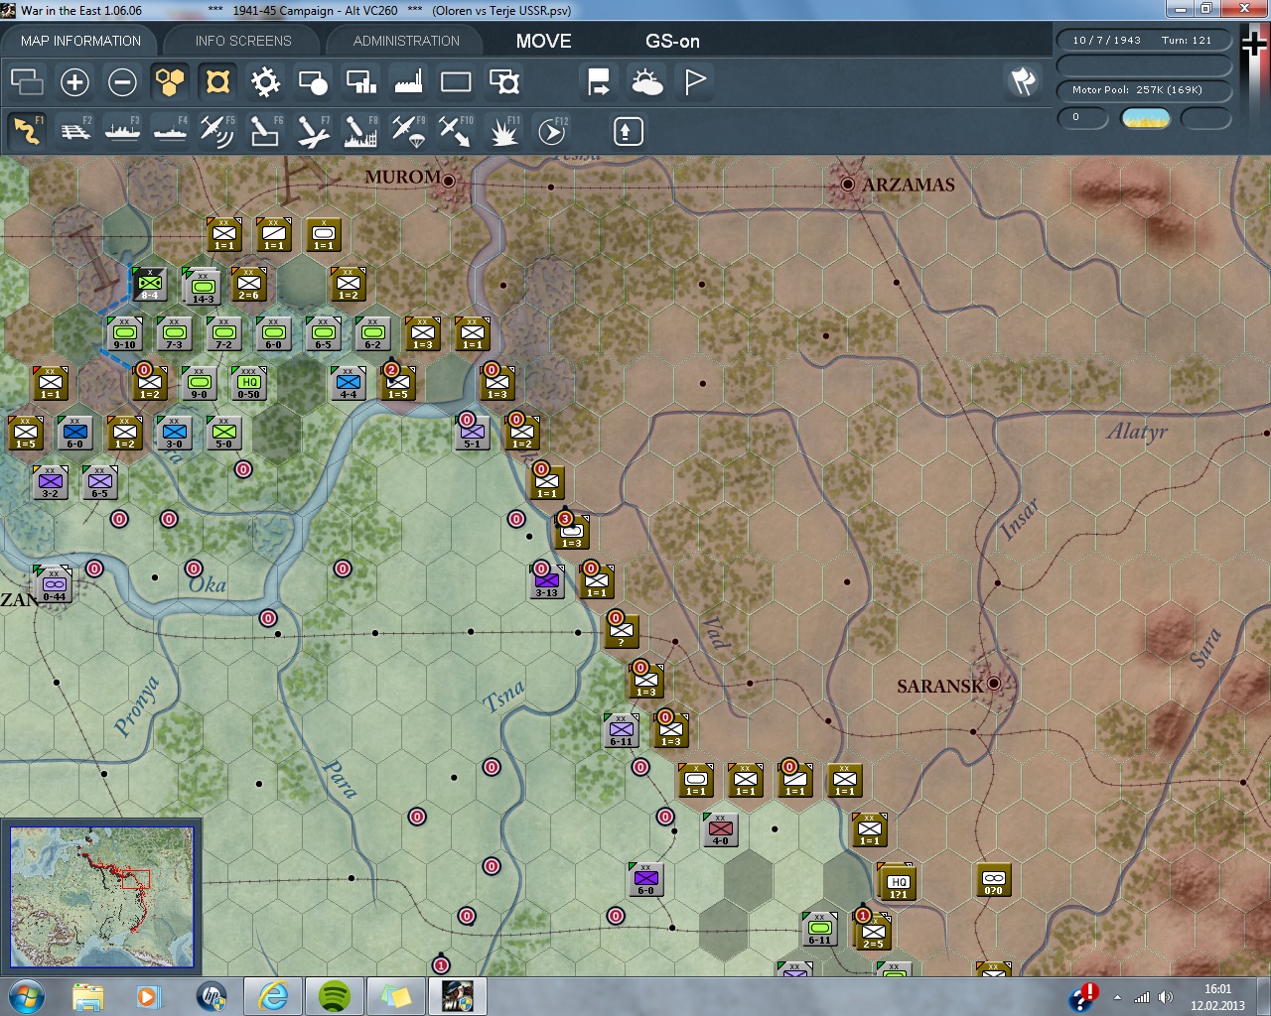Image resolution: width=1271 pixels, height=1016 pixels.
Task: Show hidden system tray icons
Action: (1117, 997)
